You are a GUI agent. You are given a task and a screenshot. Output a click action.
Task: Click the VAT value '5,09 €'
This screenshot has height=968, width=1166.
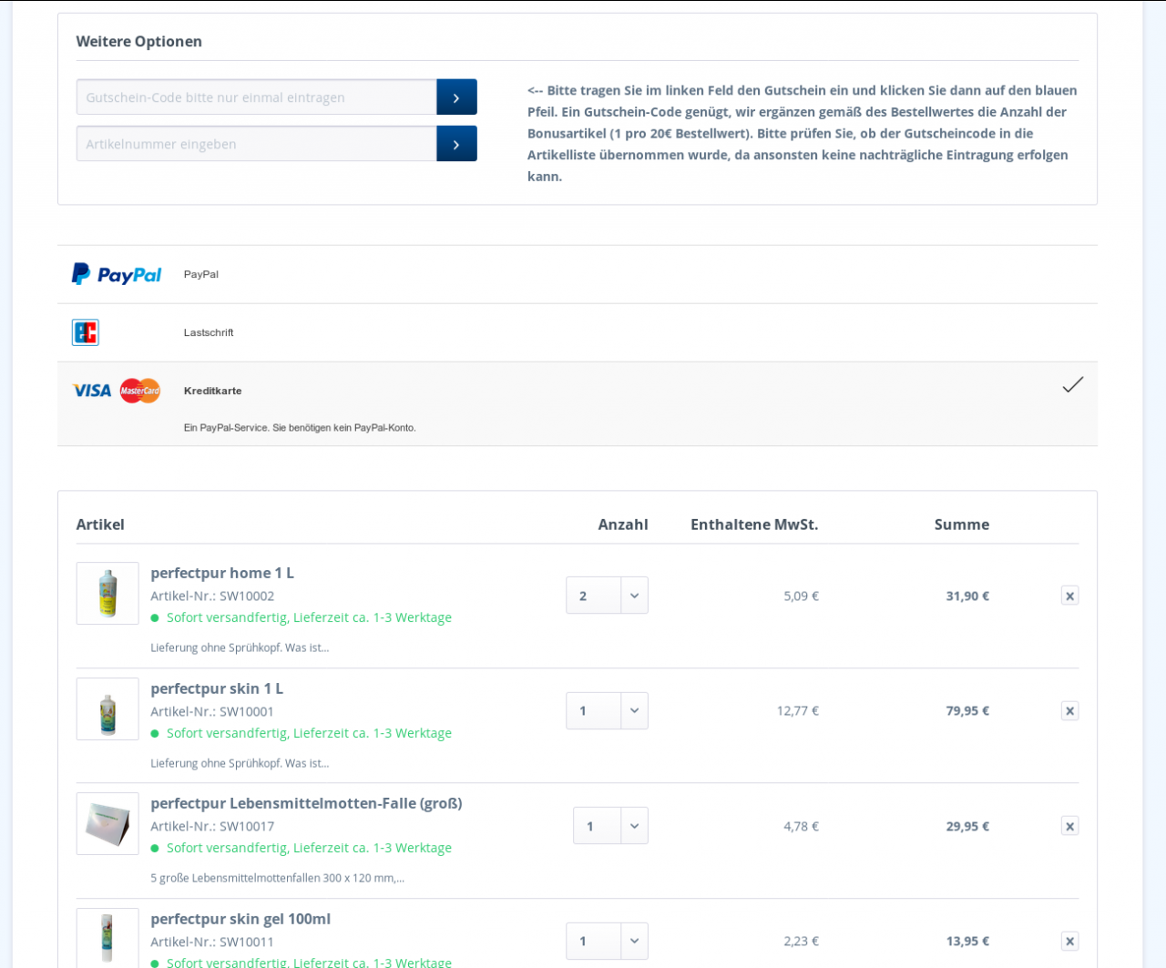[802, 596]
